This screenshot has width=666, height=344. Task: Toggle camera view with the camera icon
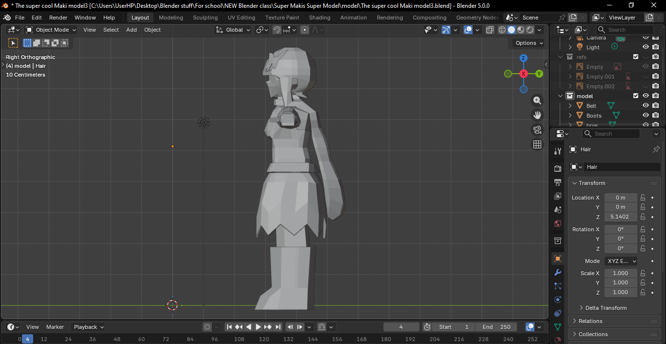(x=537, y=130)
